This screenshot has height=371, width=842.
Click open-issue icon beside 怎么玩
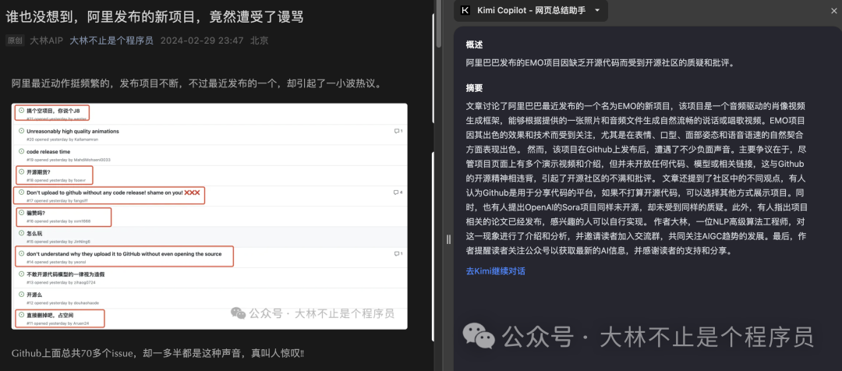[x=22, y=233]
